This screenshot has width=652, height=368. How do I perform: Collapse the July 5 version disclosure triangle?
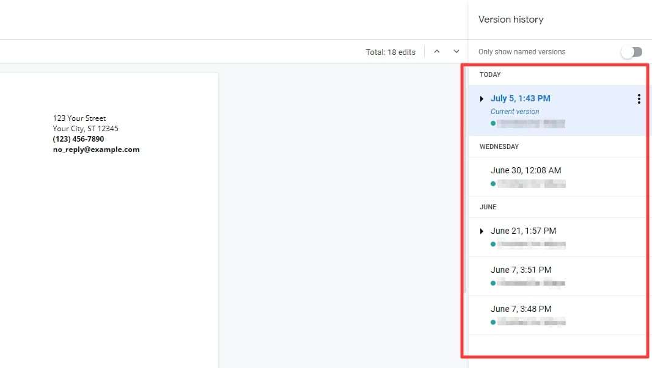[x=482, y=98]
